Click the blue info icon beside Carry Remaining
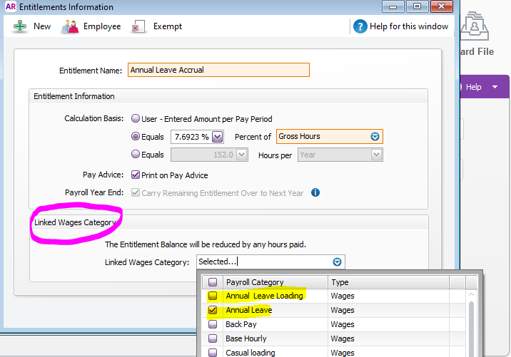Screen dimensions: 511x357 click(x=315, y=192)
